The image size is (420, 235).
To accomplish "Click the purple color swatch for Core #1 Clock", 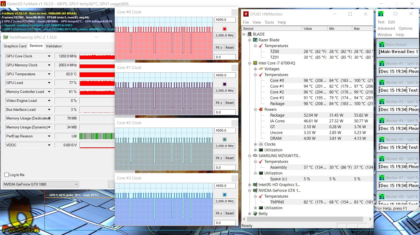I will coord(225,84).
